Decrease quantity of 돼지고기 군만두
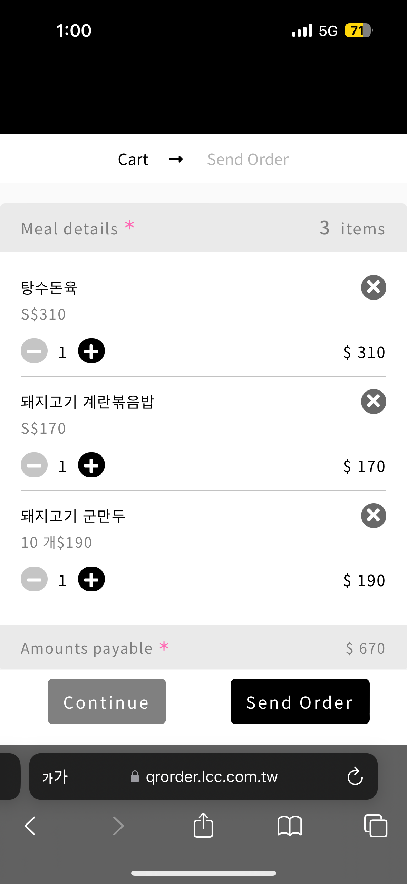This screenshot has height=884, width=407. click(34, 579)
